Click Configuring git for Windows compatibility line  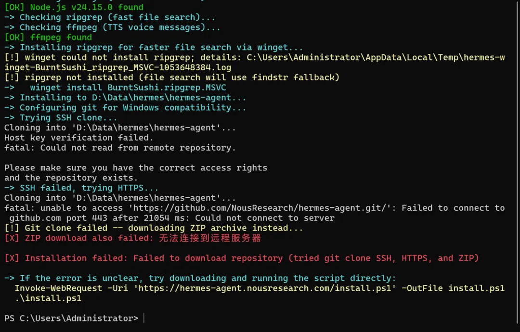click(125, 108)
